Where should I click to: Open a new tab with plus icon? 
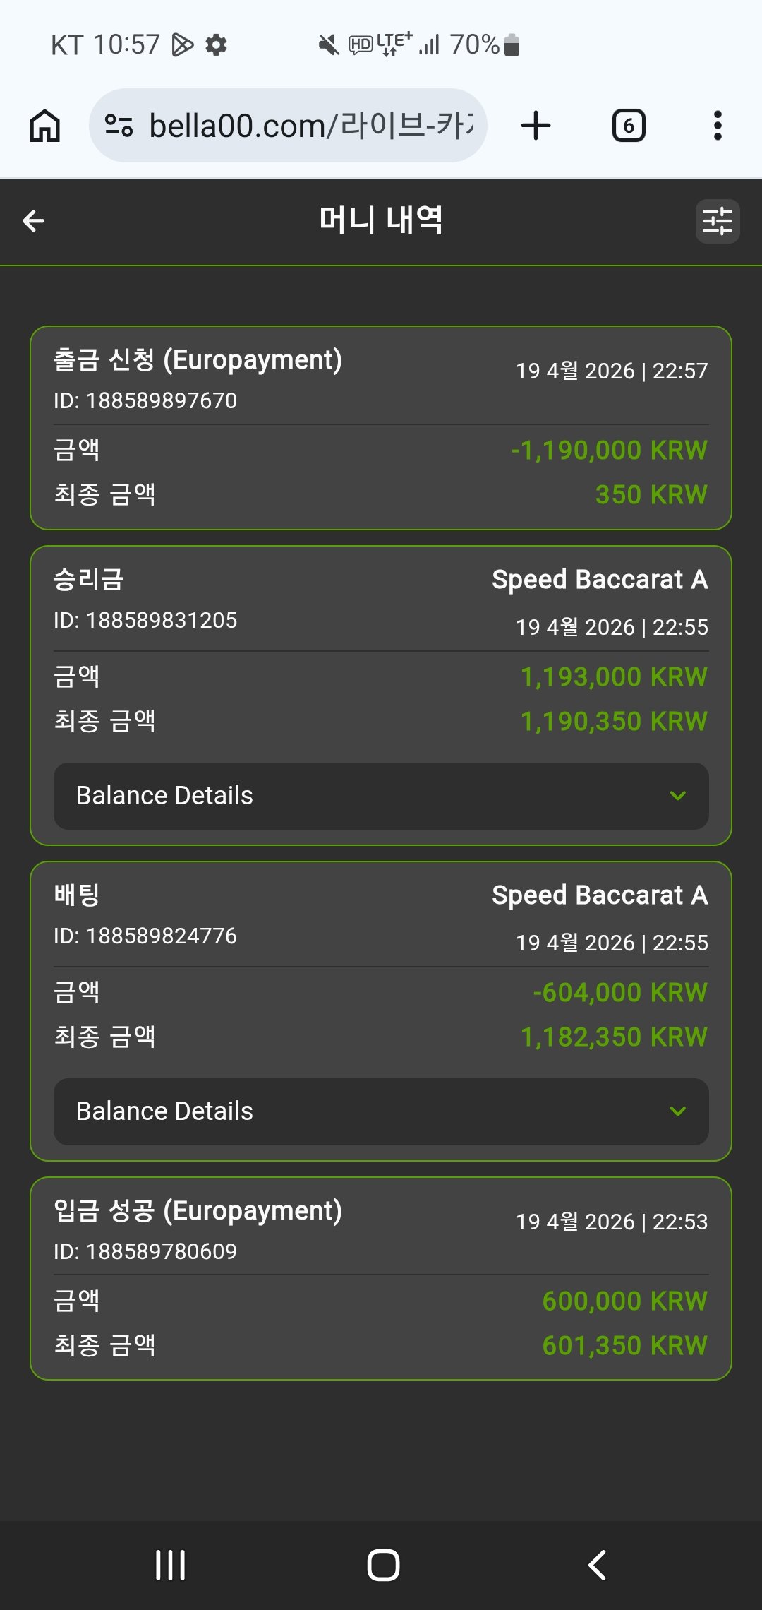[x=536, y=126]
